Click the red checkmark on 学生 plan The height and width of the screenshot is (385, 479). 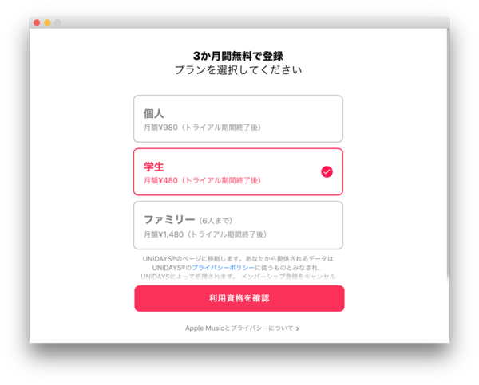[x=327, y=171]
